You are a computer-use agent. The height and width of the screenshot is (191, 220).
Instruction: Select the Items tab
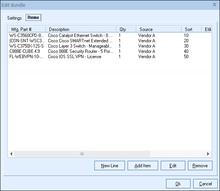click(x=33, y=17)
